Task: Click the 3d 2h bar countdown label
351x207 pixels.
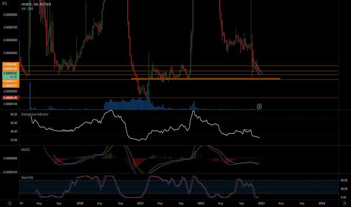Action: 13,77
